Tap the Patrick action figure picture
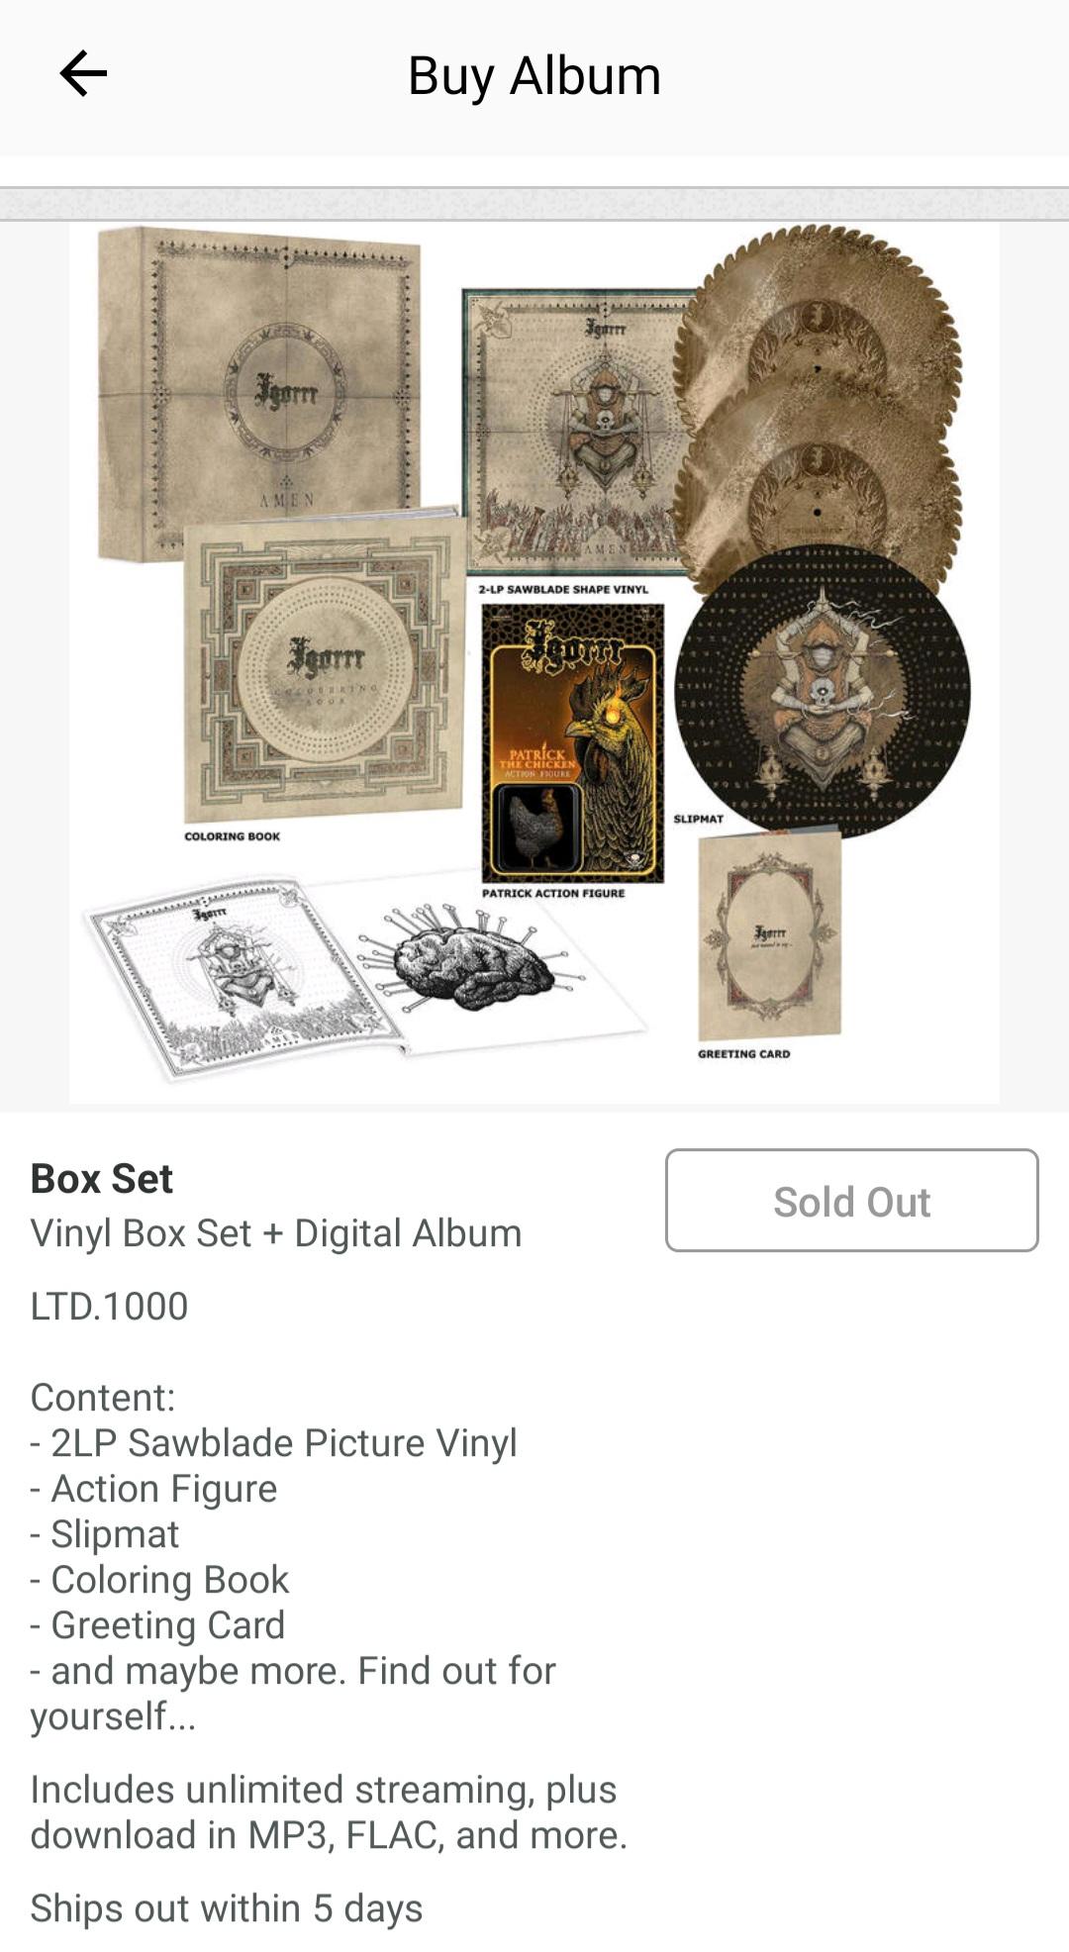The width and height of the screenshot is (1069, 1952). pos(572,742)
